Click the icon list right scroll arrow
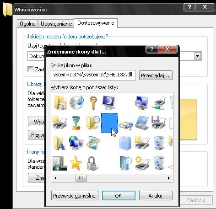This screenshot has width=216, height=209. point(169,178)
